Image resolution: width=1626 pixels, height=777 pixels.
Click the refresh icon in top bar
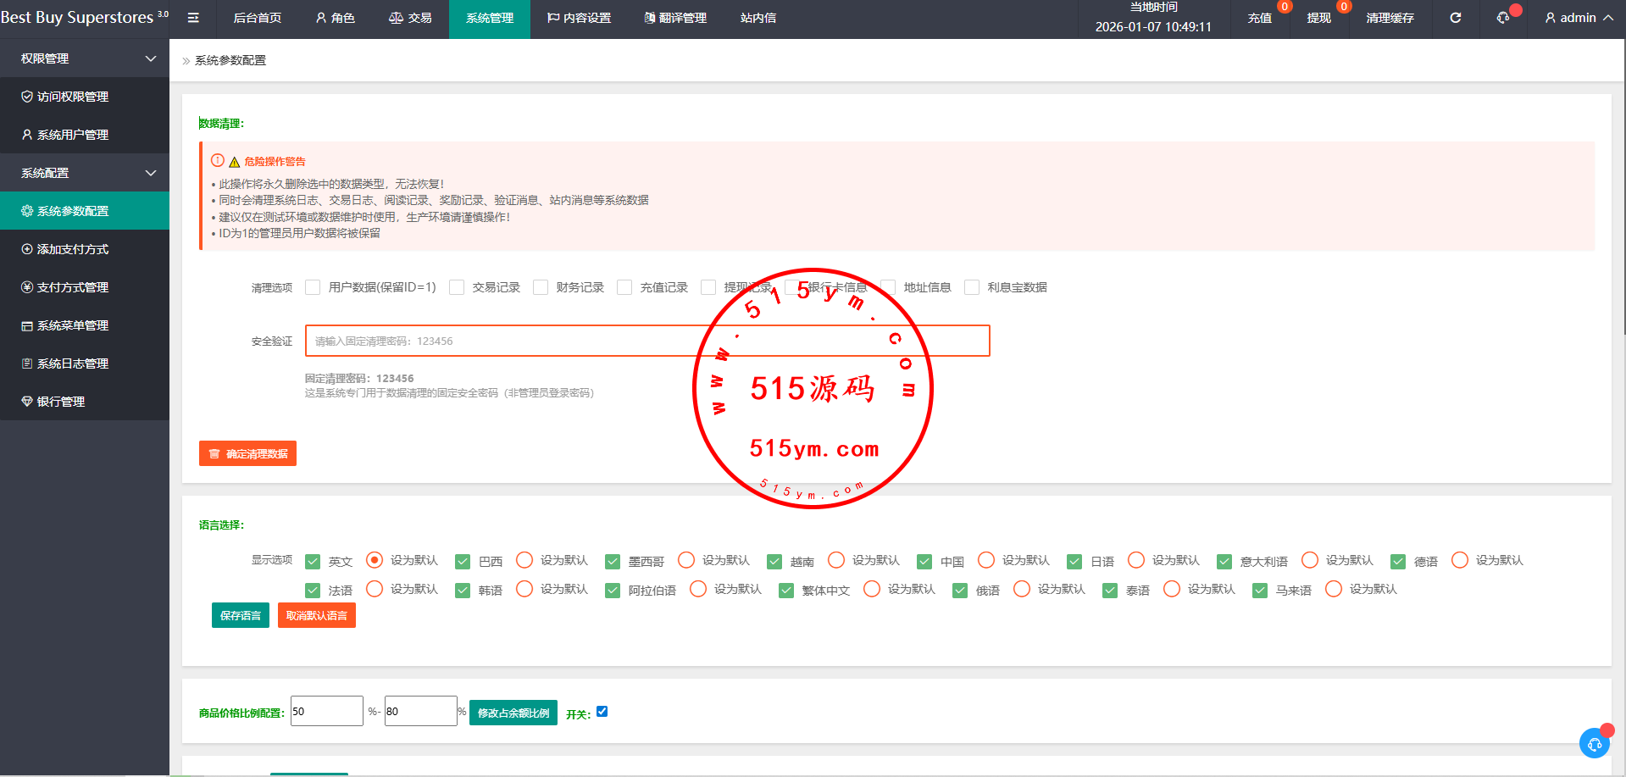1455,18
